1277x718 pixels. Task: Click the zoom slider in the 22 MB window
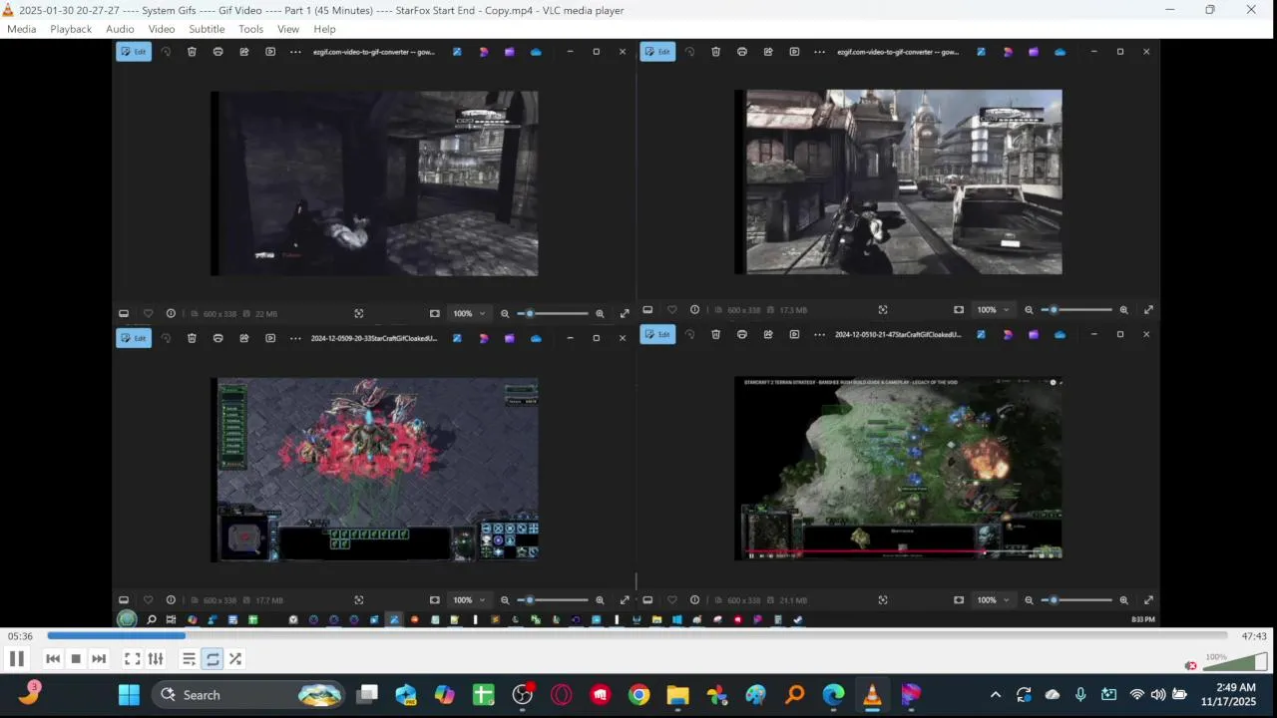(552, 313)
